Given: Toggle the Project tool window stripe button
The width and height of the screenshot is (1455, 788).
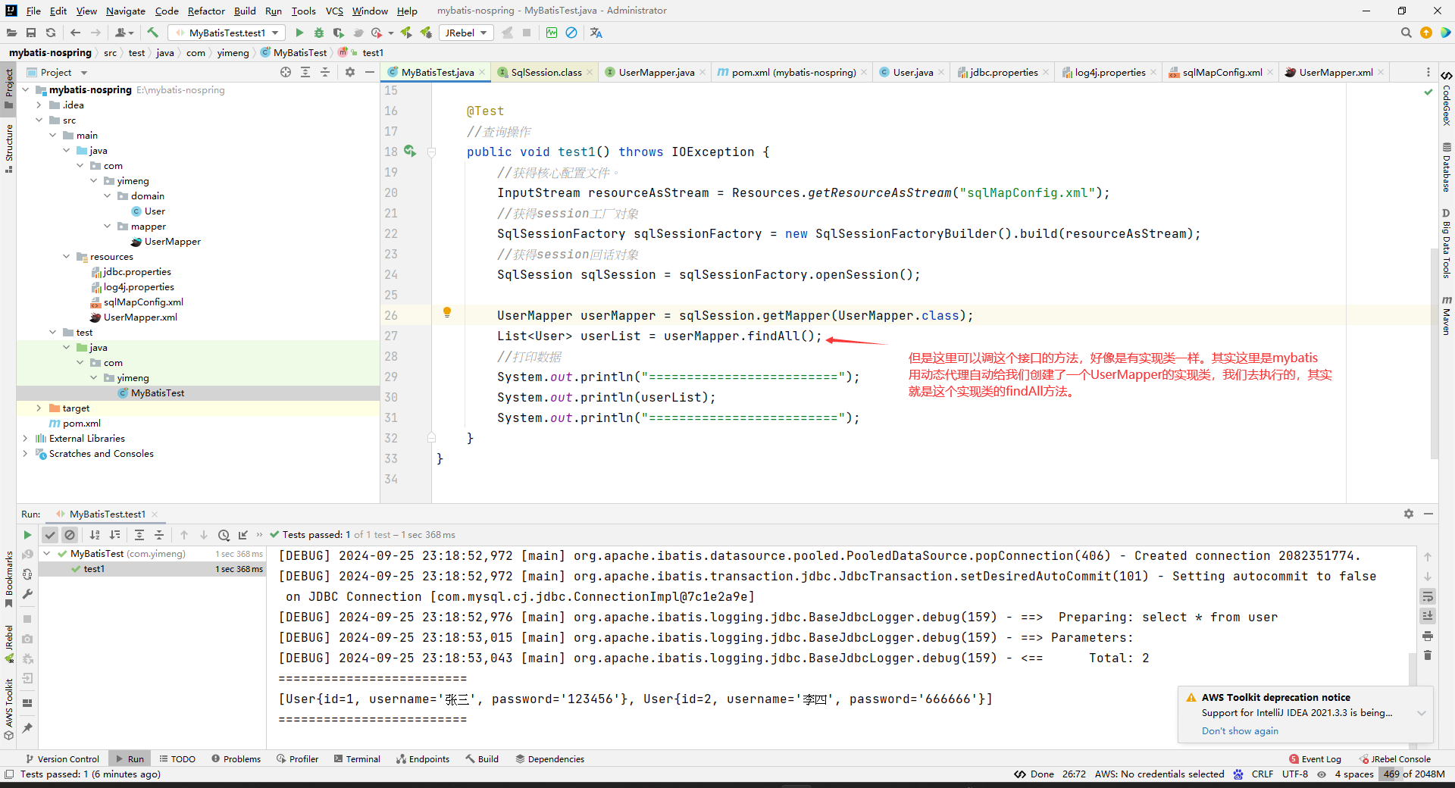Looking at the screenshot, I should (x=8, y=88).
